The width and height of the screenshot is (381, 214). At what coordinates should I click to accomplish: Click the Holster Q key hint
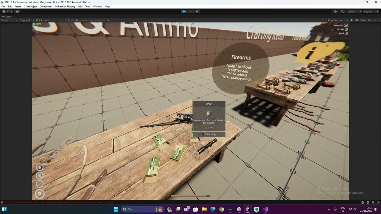[x=342, y=29]
